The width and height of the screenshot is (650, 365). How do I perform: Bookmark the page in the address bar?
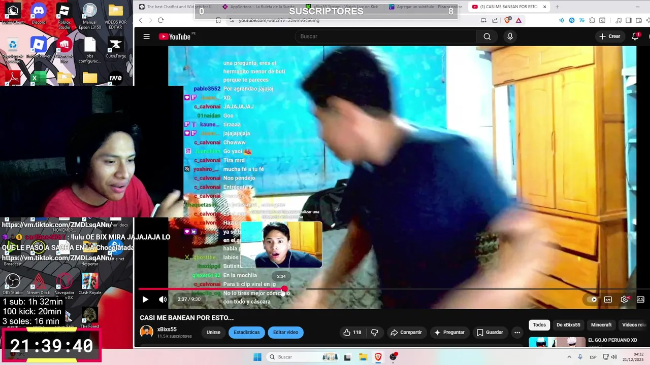[218, 20]
